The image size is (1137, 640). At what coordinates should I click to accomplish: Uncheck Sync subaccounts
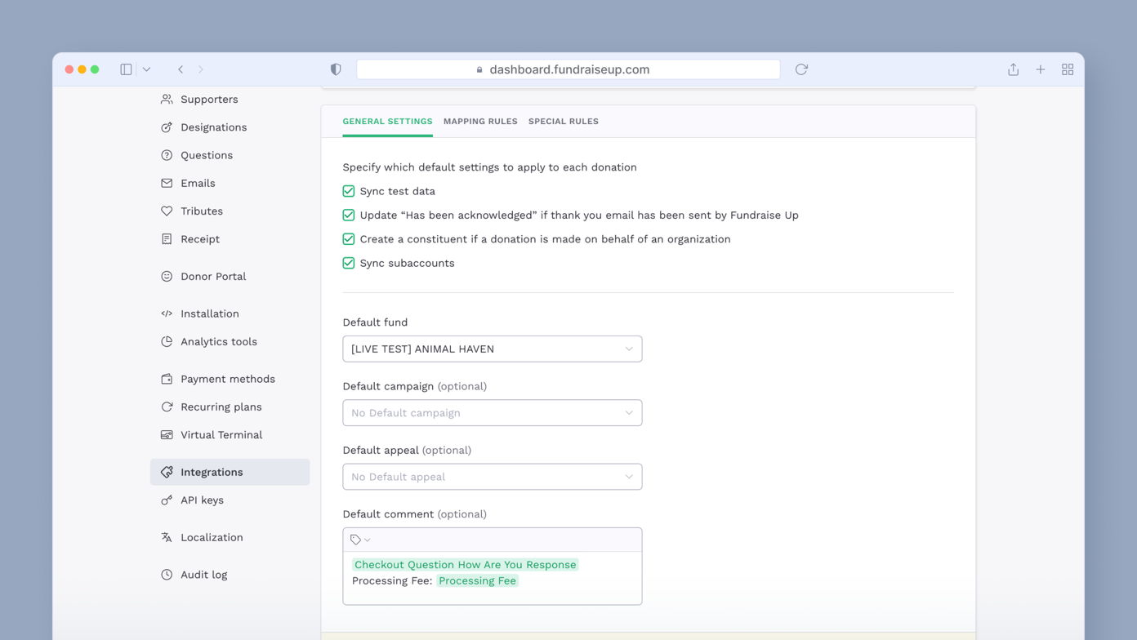pos(348,263)
